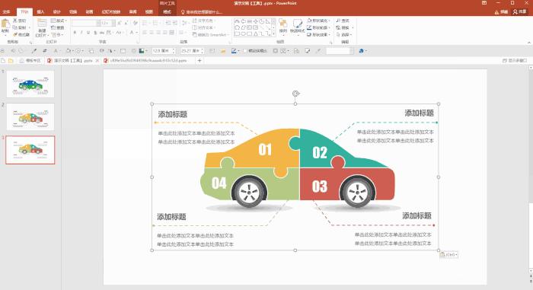533x290 pixels.
Task: Click the show multi-window button at right
Action: coord(515,61)
